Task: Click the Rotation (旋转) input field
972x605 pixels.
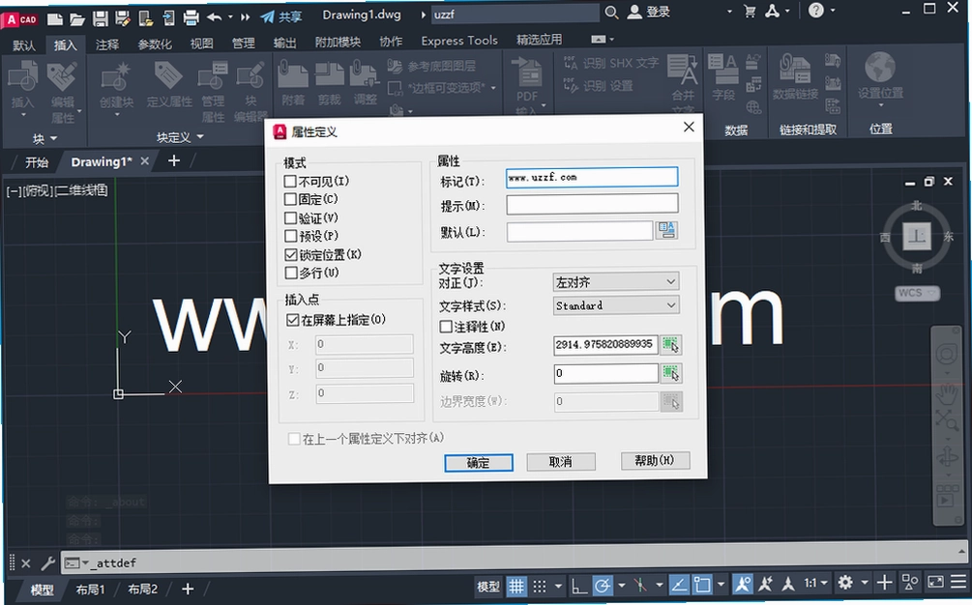Action: pos(605,373)
